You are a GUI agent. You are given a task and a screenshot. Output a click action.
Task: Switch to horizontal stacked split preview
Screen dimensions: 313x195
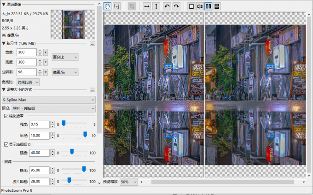click(x=217, y=6)
